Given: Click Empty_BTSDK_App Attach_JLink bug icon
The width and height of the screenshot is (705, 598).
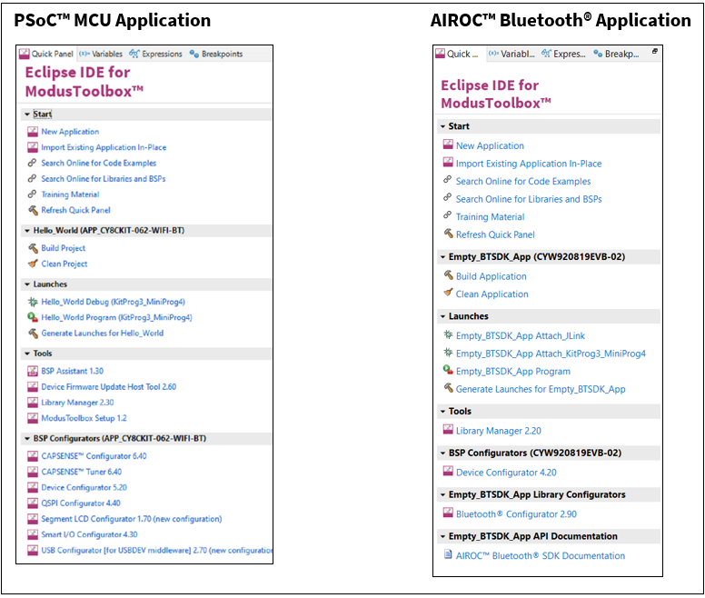Looking at the screenshot, I should point(448,334).
